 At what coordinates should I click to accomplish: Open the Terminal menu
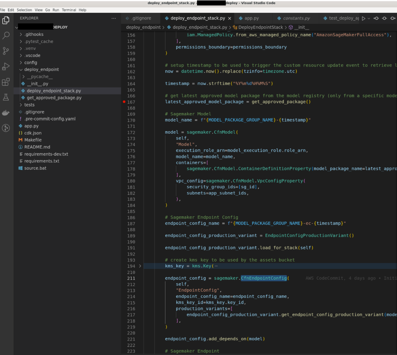point(69,10)
